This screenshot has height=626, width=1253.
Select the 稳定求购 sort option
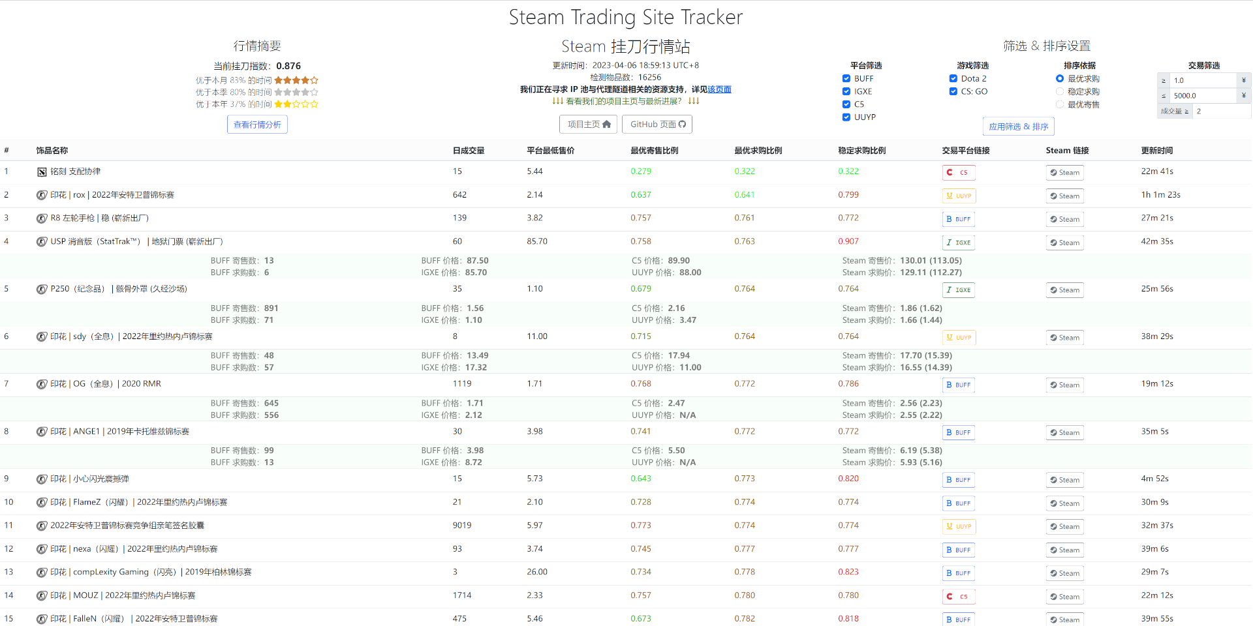tap(1060, 92)
